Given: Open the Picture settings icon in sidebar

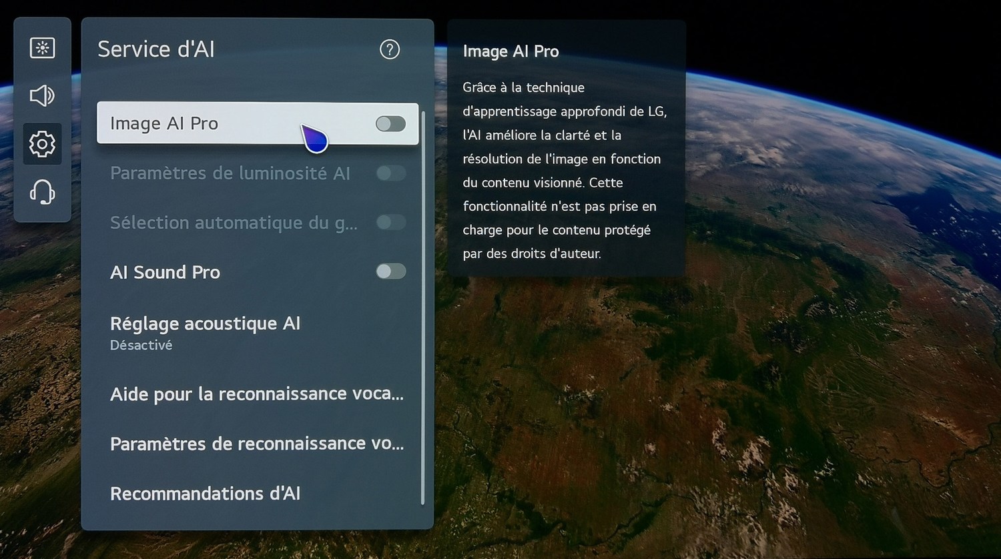Looking at the screenshot, I should (x=42, y=48).
